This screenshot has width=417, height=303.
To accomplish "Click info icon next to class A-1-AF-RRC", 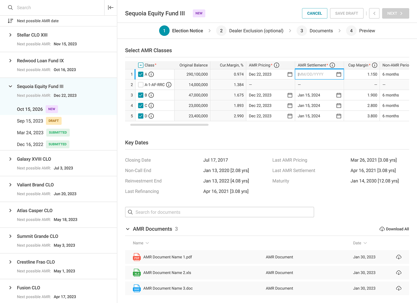I will tap(169, 85).
